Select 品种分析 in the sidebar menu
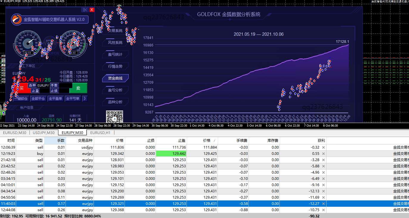Image resolution: width=409 pixels, height=218 pixels. pyautogui.click(x=115, y=102)
